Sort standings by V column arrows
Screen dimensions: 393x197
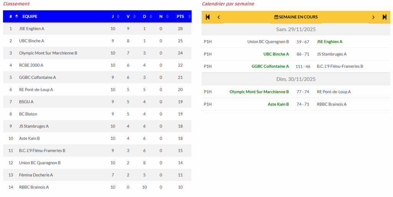coord(134,16)
